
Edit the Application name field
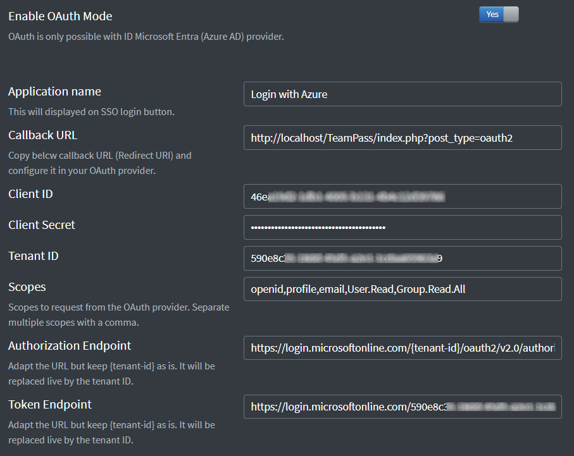click(402, 94)
